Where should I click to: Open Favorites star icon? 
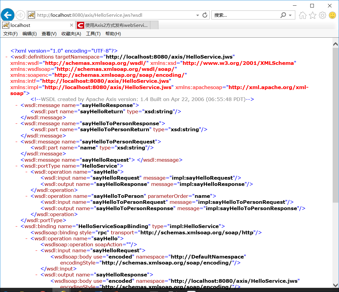click(312, 15)
